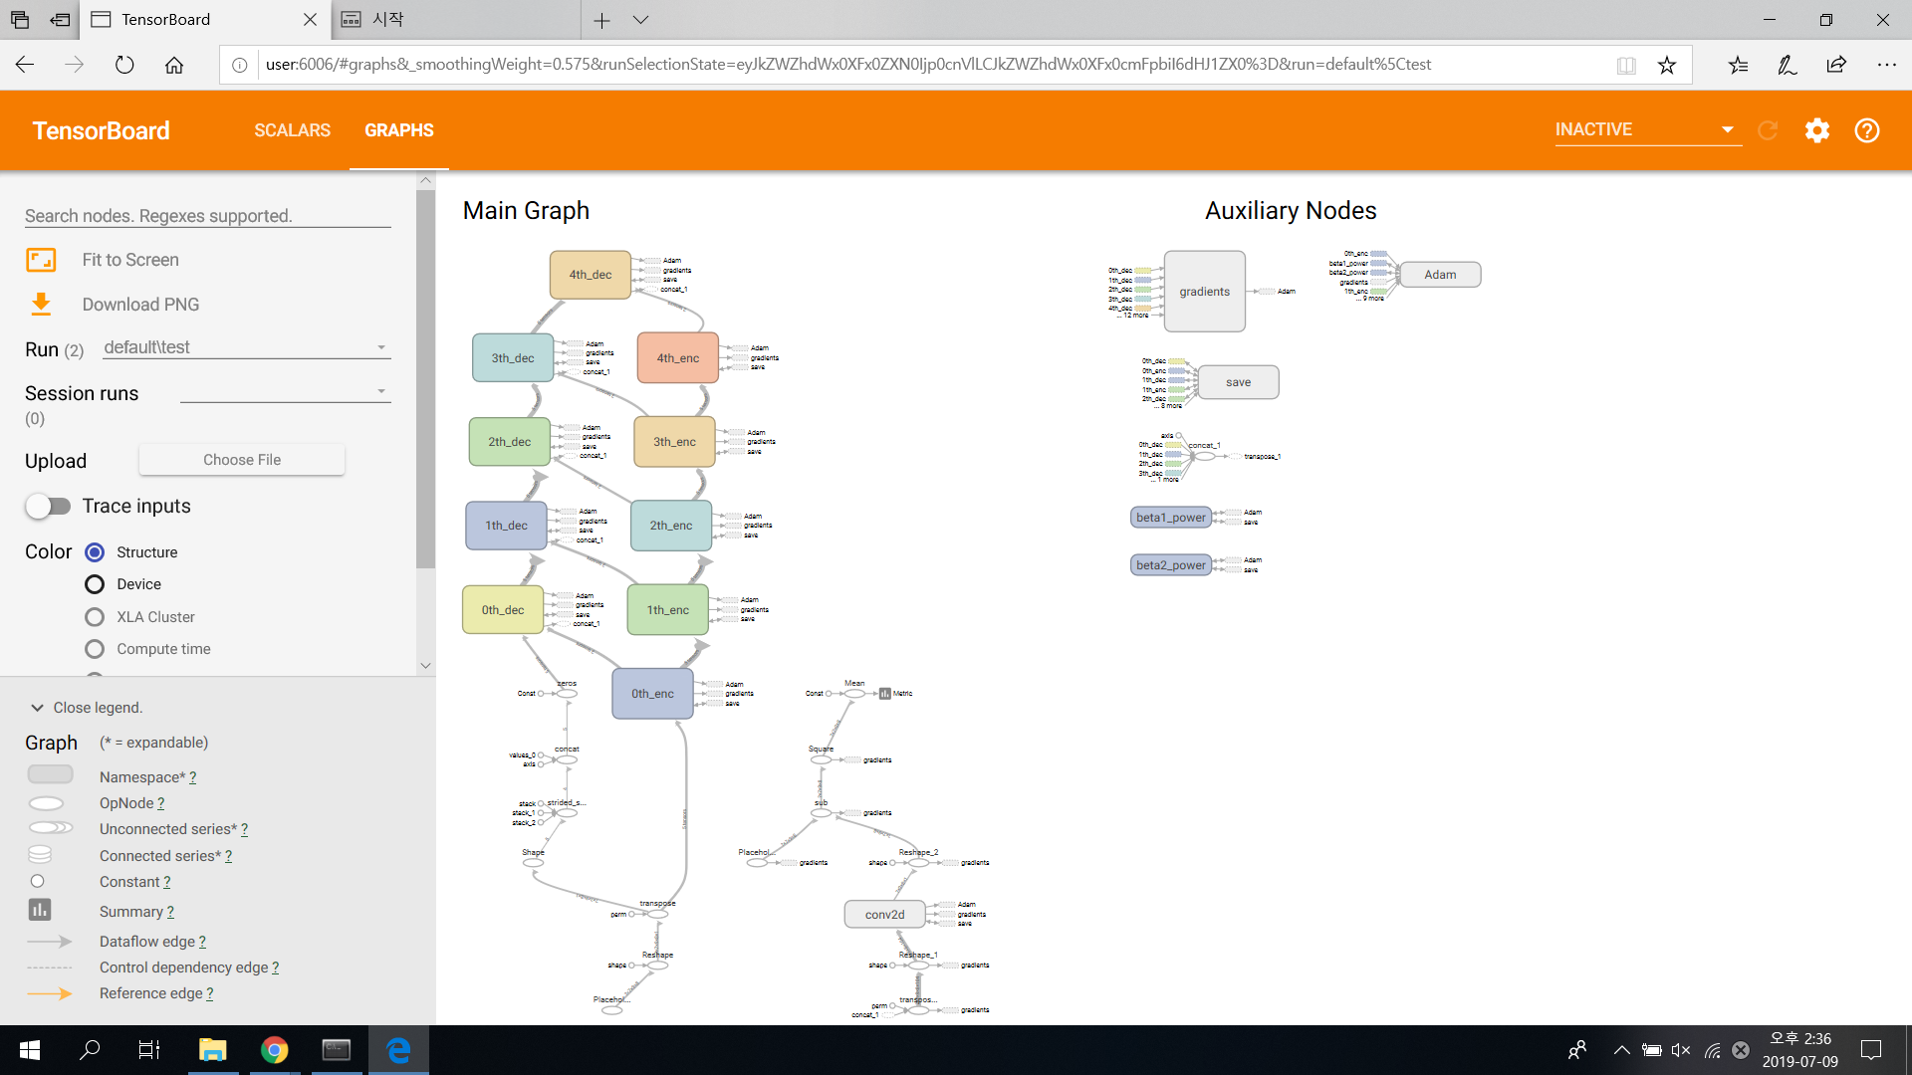Go to browser home page
Screen dimensions: 1912x1075
174,65
